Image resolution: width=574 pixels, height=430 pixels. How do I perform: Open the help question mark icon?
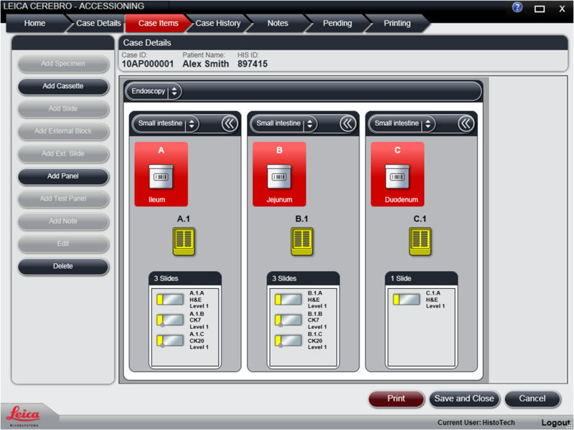point(517,7)
